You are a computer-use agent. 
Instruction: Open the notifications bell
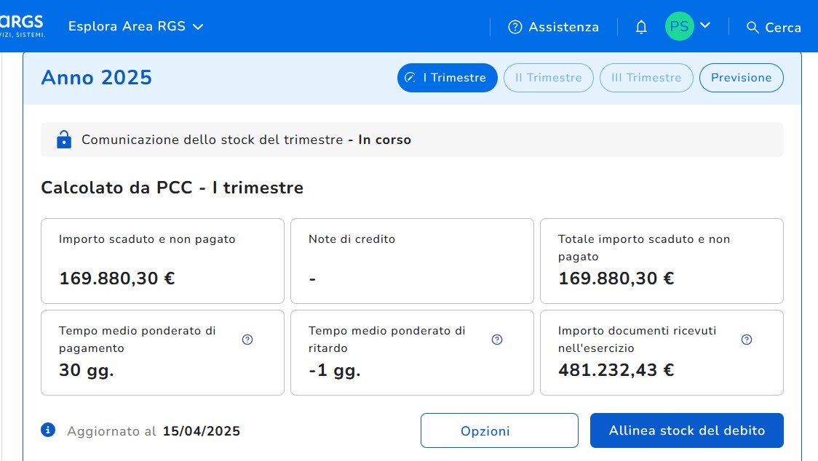pyautogui.click(x=641, y=27)
